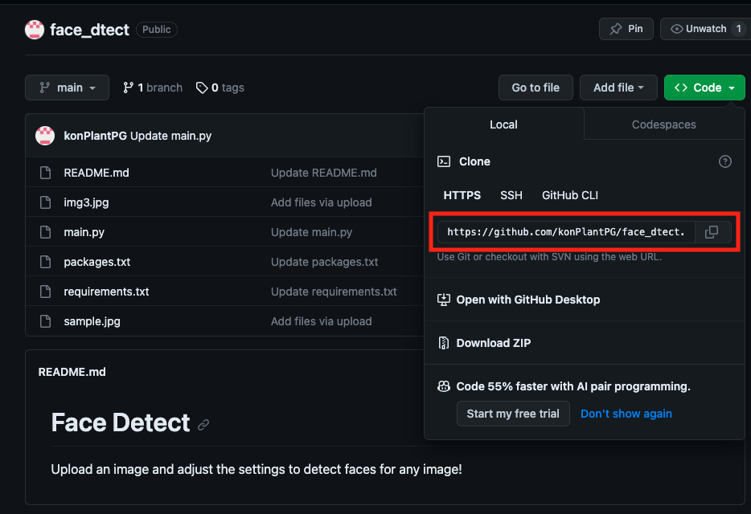
Task: Collapse the green Code dropdown
Action: [704, 88]
